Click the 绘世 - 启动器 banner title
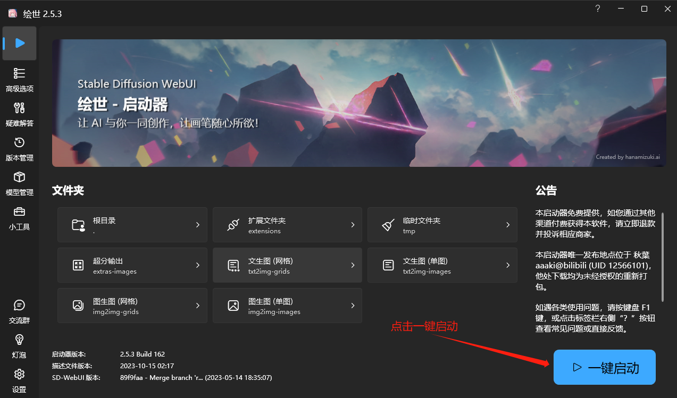 click(122, 104)
